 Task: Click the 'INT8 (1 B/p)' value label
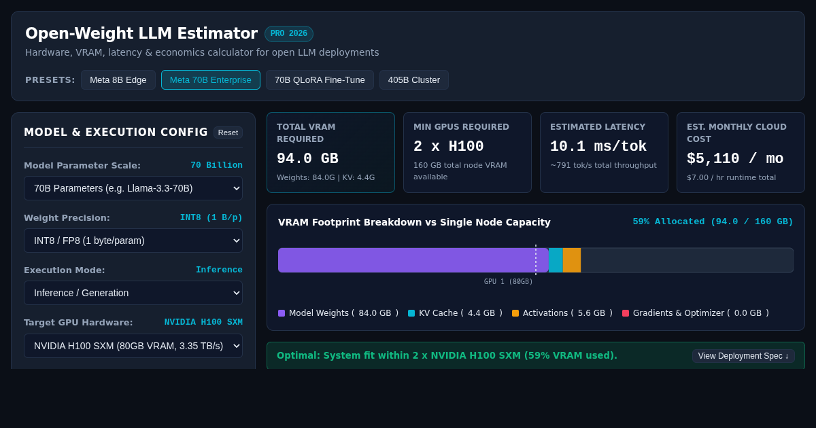point(211,218)
